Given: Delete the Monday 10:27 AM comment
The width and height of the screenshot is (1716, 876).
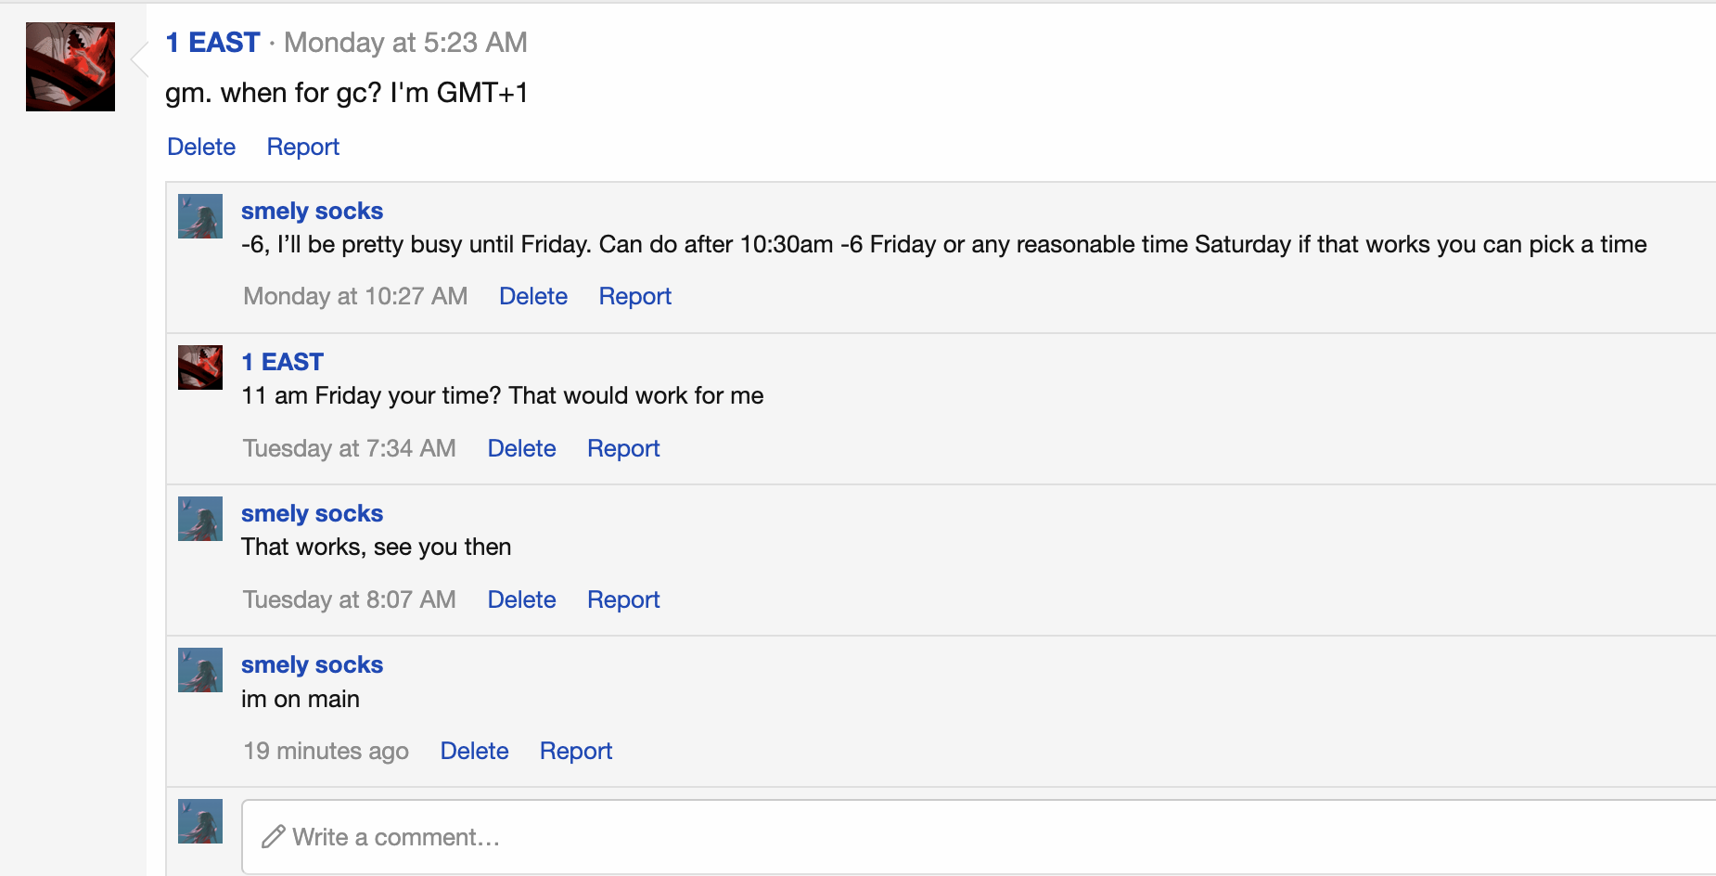Looking at the screenshot, I should click(533, 296).
